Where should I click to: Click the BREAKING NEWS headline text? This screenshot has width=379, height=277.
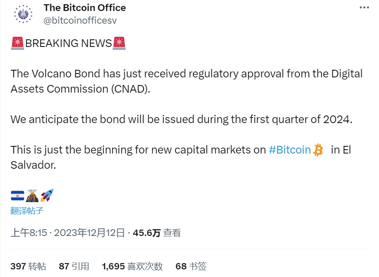69,43
